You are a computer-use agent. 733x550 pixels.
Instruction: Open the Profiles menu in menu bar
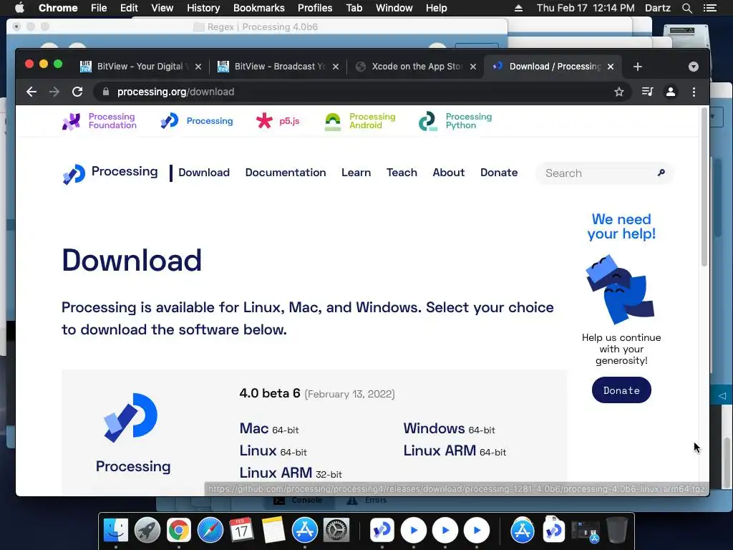click(x=315, y=8)
